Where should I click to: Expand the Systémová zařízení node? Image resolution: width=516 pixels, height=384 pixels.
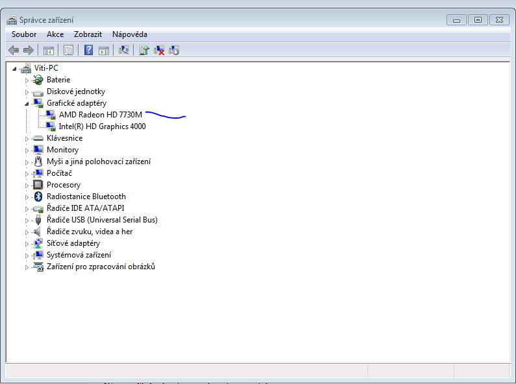pyautogui.click(x=27, y=256)
